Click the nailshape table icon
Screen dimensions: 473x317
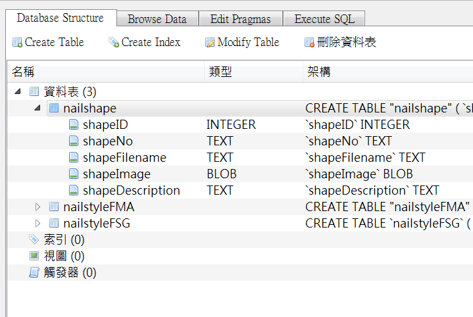coord(54,108)
